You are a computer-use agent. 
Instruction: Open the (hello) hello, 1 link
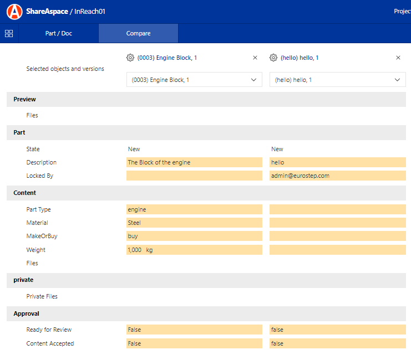(x=300, y=58)
